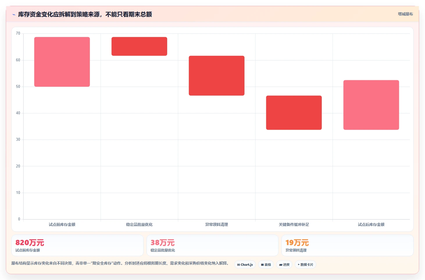This screenshot has width=425, height=280.
Task: Click the 关键备件缓冲补足 waterfall bar
Action: 294,113
